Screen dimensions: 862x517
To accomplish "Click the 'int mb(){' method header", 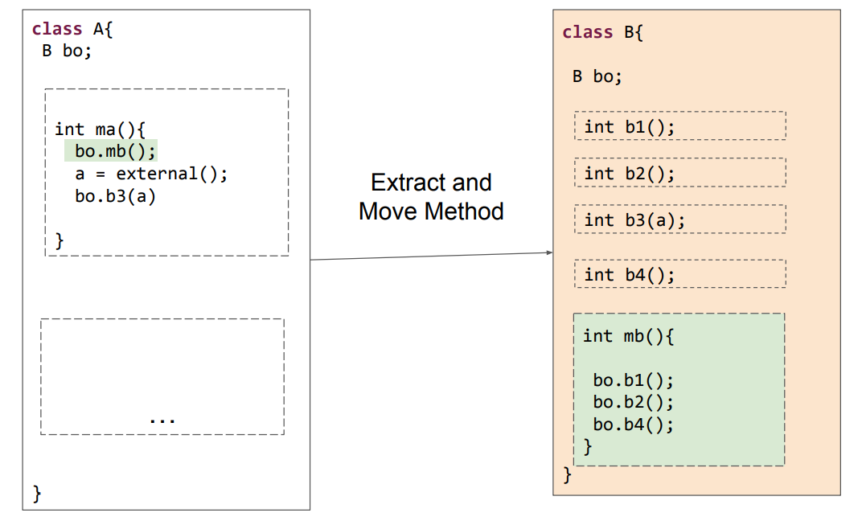I will click(x=628, y=336).
